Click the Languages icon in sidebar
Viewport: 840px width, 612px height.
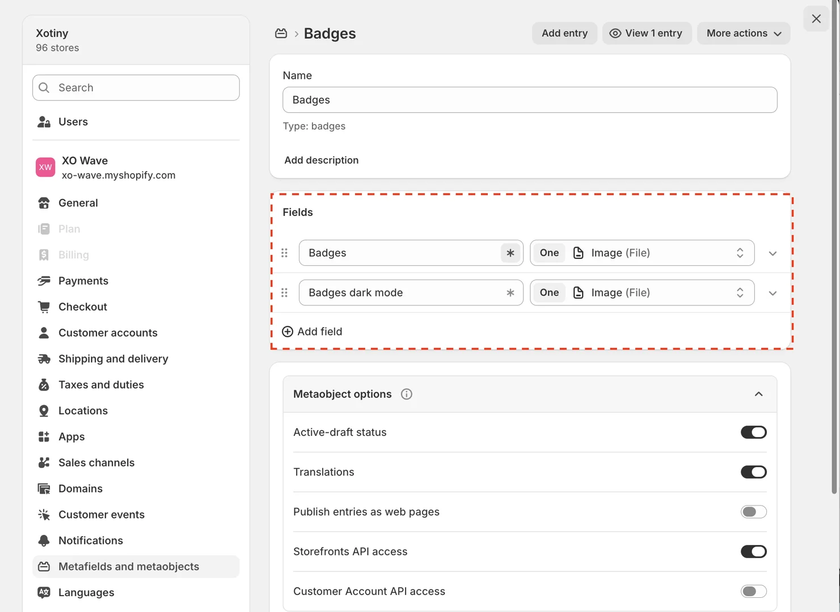point(44,593)
